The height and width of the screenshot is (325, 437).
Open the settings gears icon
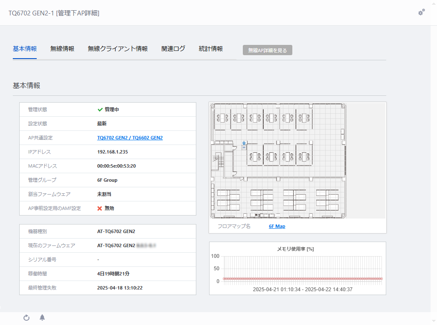pos(421,12)
